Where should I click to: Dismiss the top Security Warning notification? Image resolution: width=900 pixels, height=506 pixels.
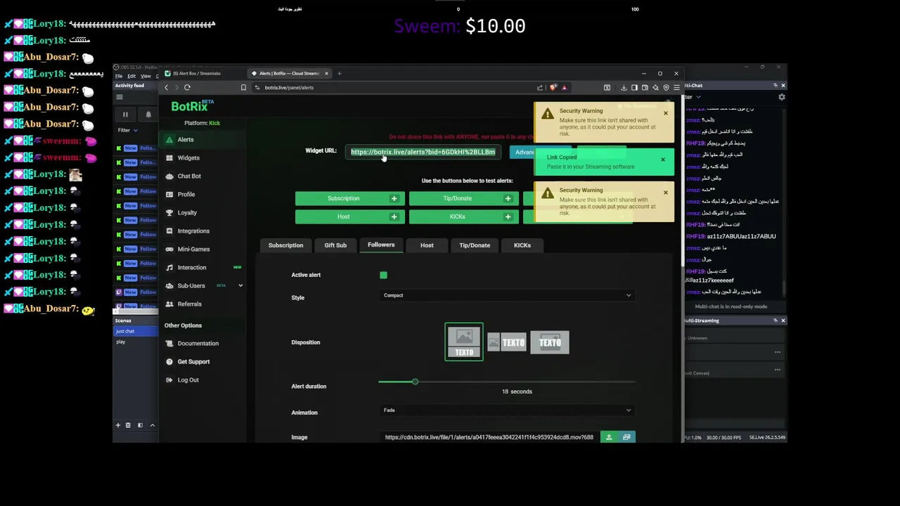click(666, 113)
